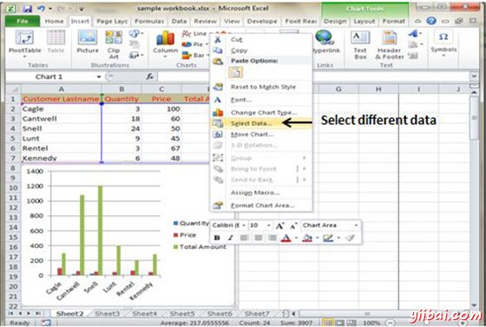The height and width of the screenshot is (327, 486).
Task: Open the Chart Area element dropdown
Action: (x=356, y=226)
